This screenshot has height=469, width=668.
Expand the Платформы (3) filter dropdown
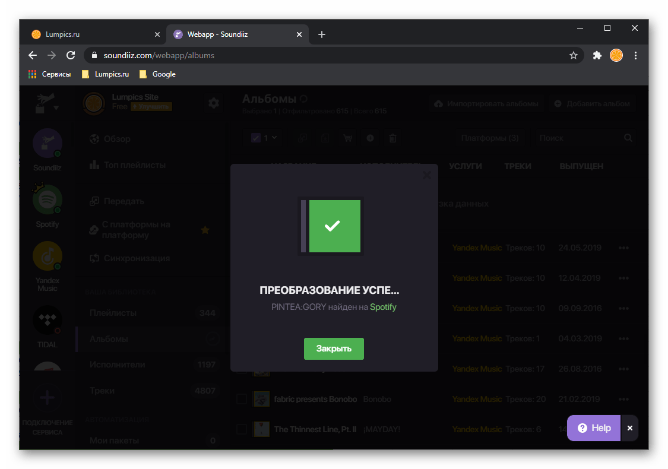pos(489,138)
